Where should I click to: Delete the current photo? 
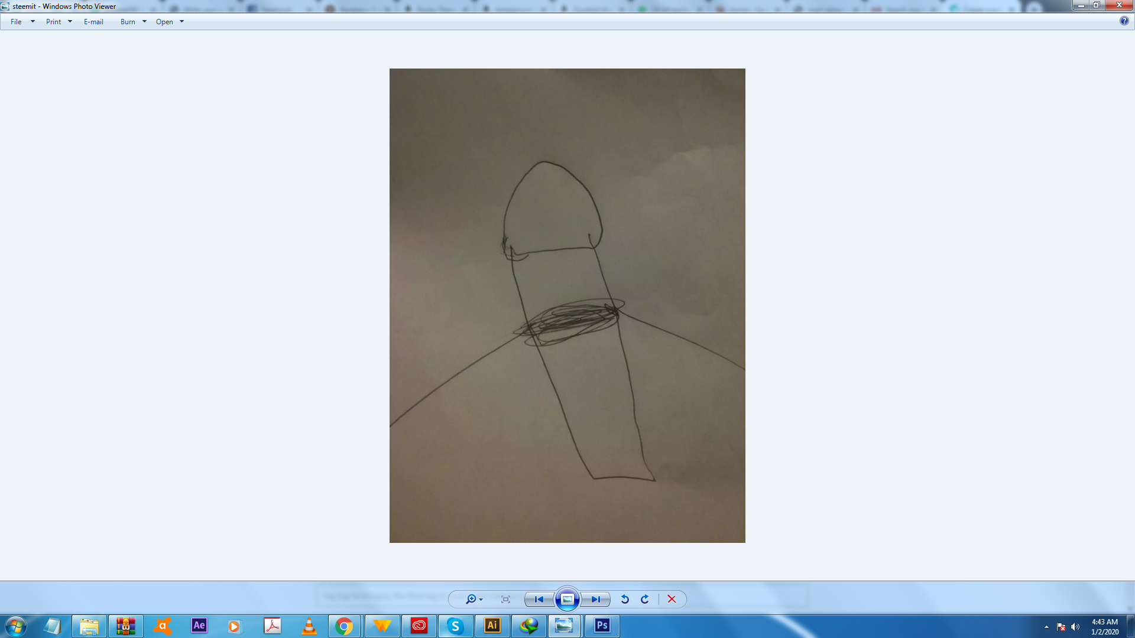click(672, 599)
